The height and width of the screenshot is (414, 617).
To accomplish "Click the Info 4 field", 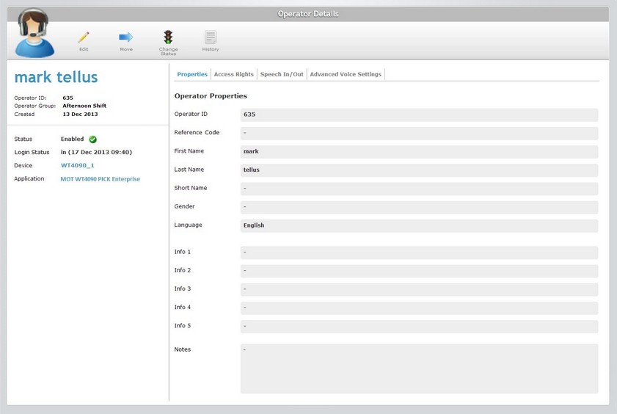I will (419, 308).
